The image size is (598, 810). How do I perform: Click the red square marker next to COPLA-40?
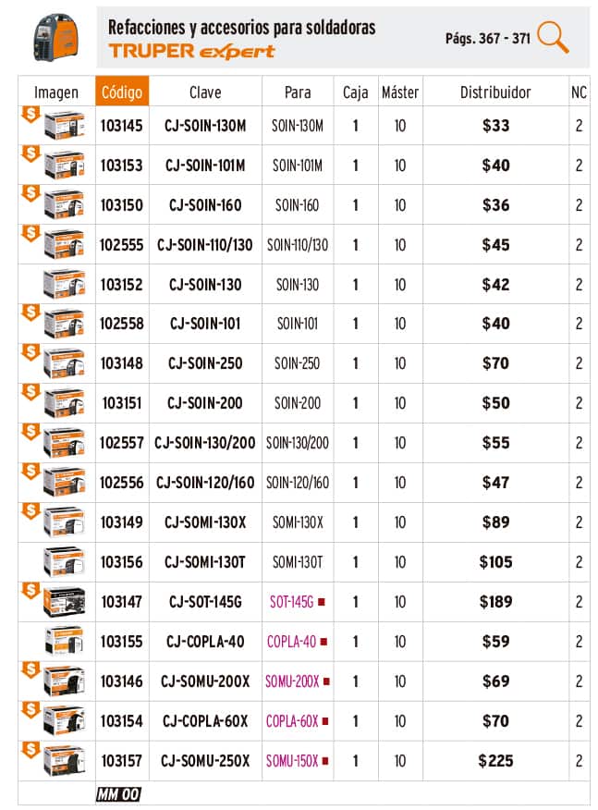(x=323, y=642)
